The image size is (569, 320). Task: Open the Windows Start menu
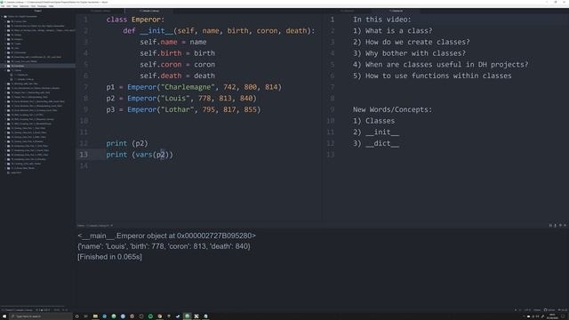click(x=4, y=316)
